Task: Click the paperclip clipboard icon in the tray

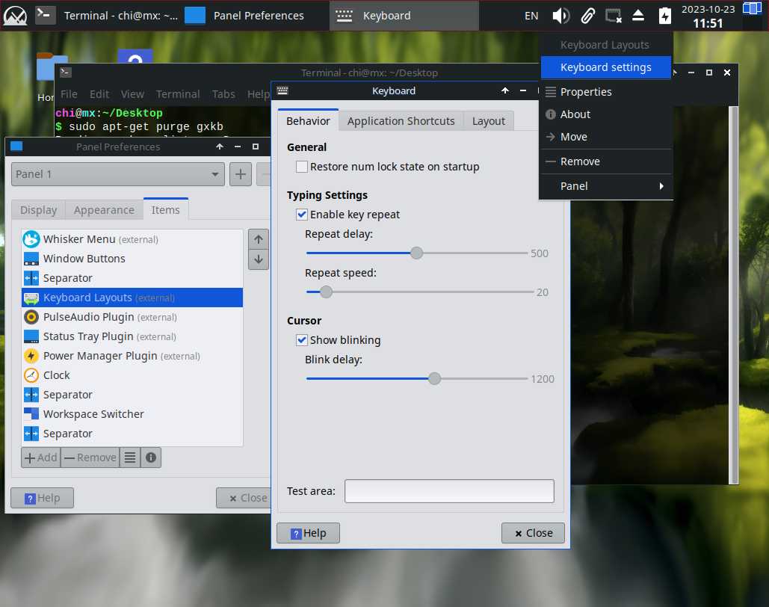Action: pyautogui.click(x=587, y=16)
